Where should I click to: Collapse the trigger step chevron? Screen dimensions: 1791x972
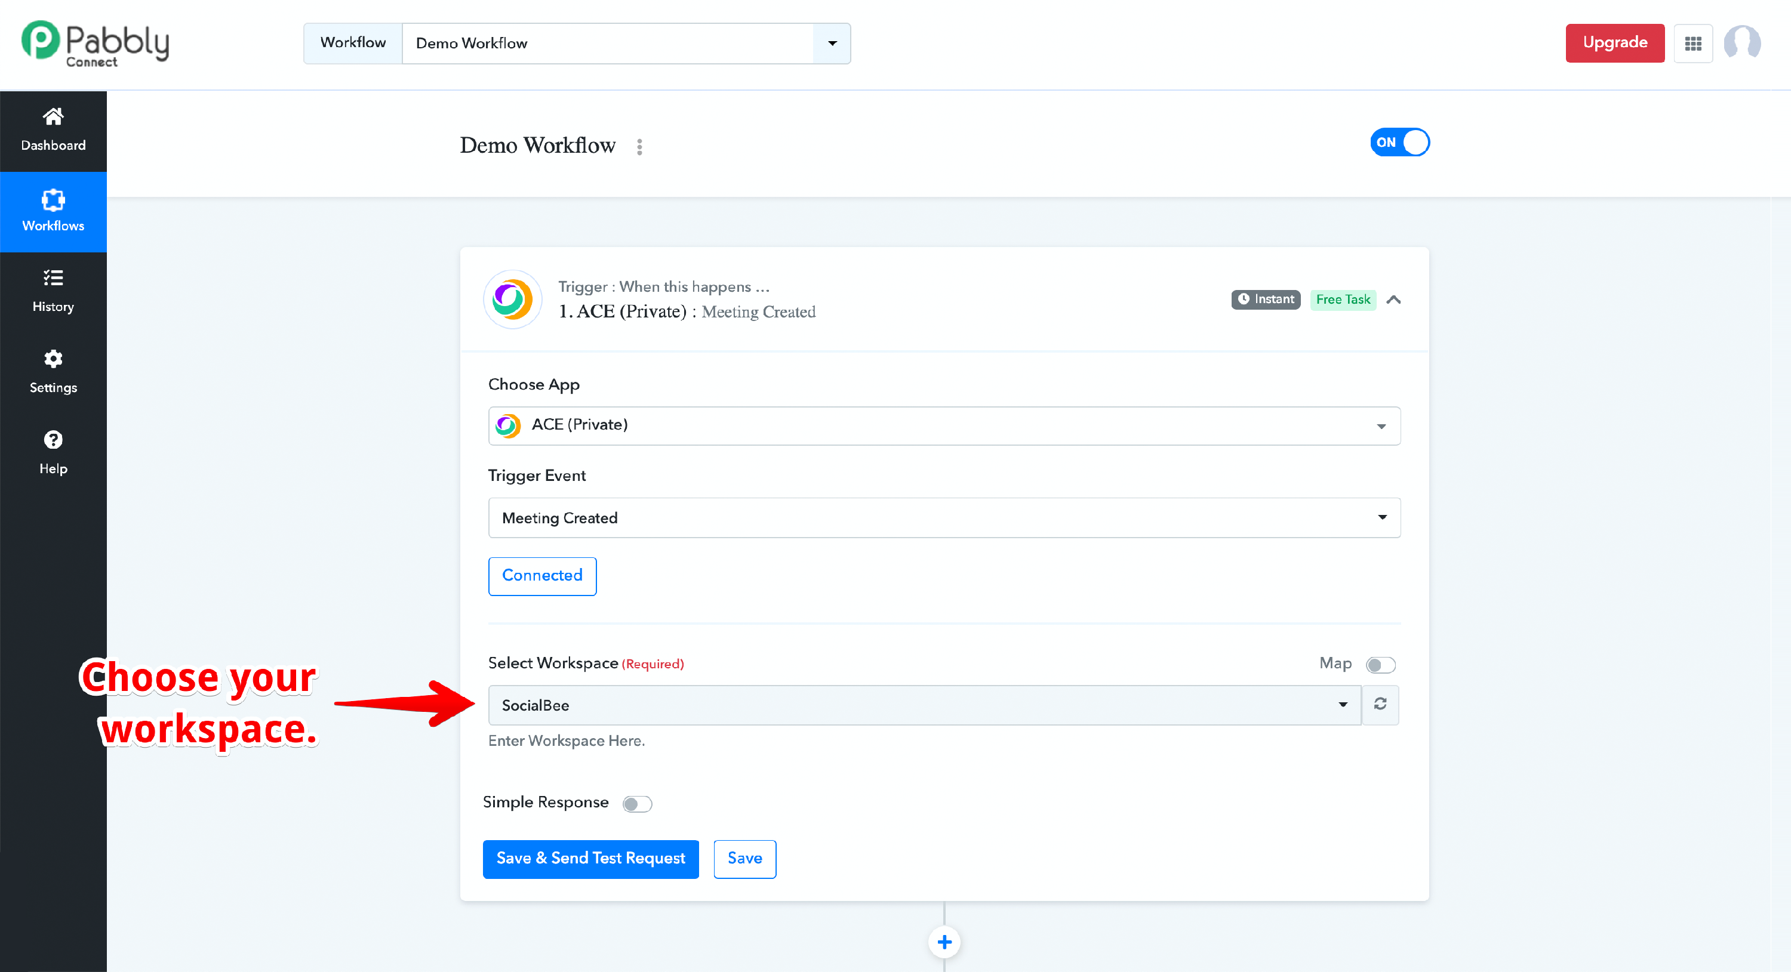tap(1393, 300)
